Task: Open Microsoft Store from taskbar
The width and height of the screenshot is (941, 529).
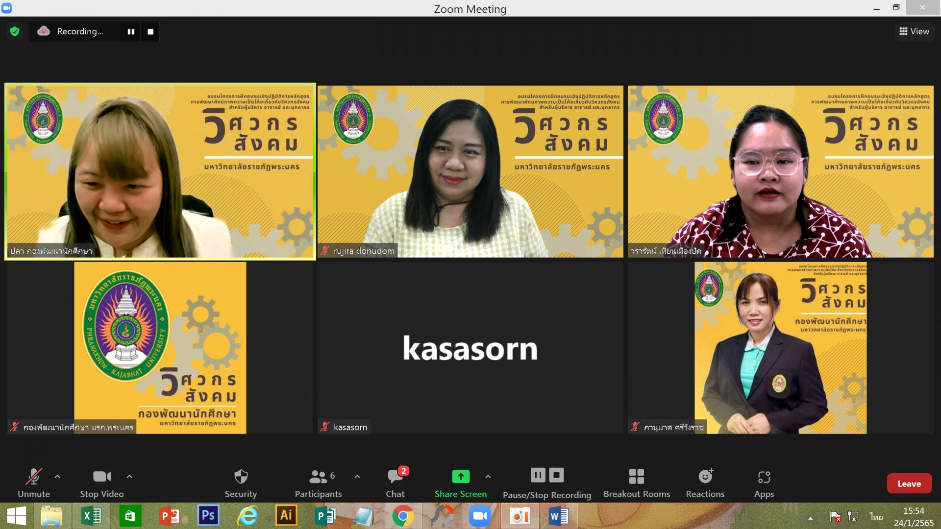Action: pyautogui.click(x=130, y=516)
